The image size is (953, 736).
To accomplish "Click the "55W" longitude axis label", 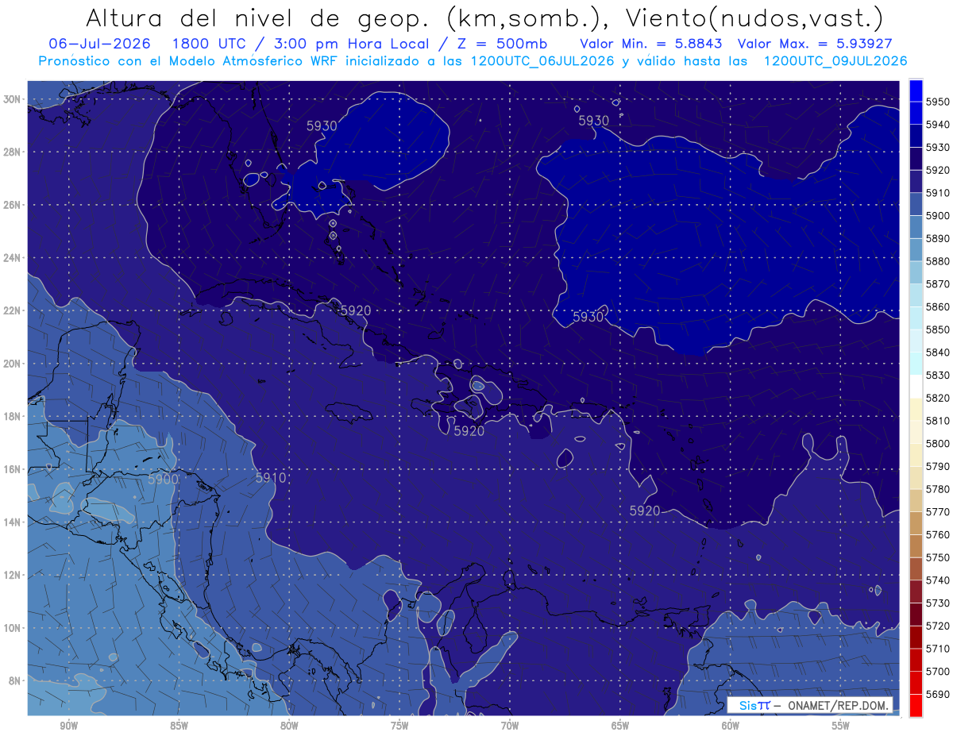I will coord(841,726).
